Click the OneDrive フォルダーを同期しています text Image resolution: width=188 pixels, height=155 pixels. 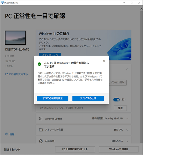[x=64, y=108]
